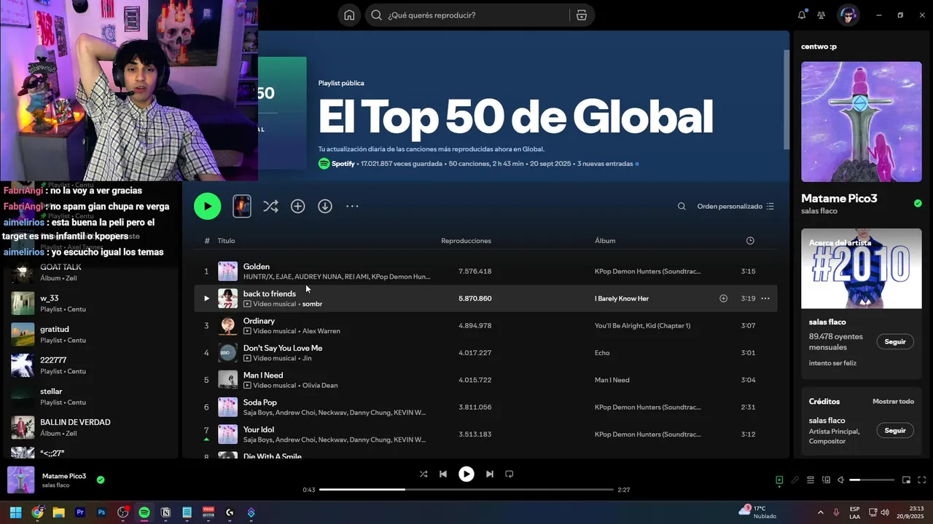
Task: Click the 'Man I Need' album cover thumbnail
Action: tap(228, 380)
